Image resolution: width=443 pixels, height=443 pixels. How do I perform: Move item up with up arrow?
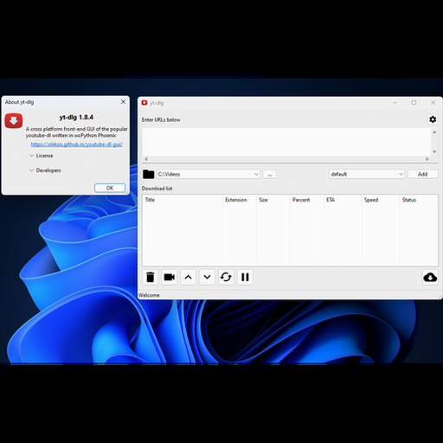[x=188, y=277]
